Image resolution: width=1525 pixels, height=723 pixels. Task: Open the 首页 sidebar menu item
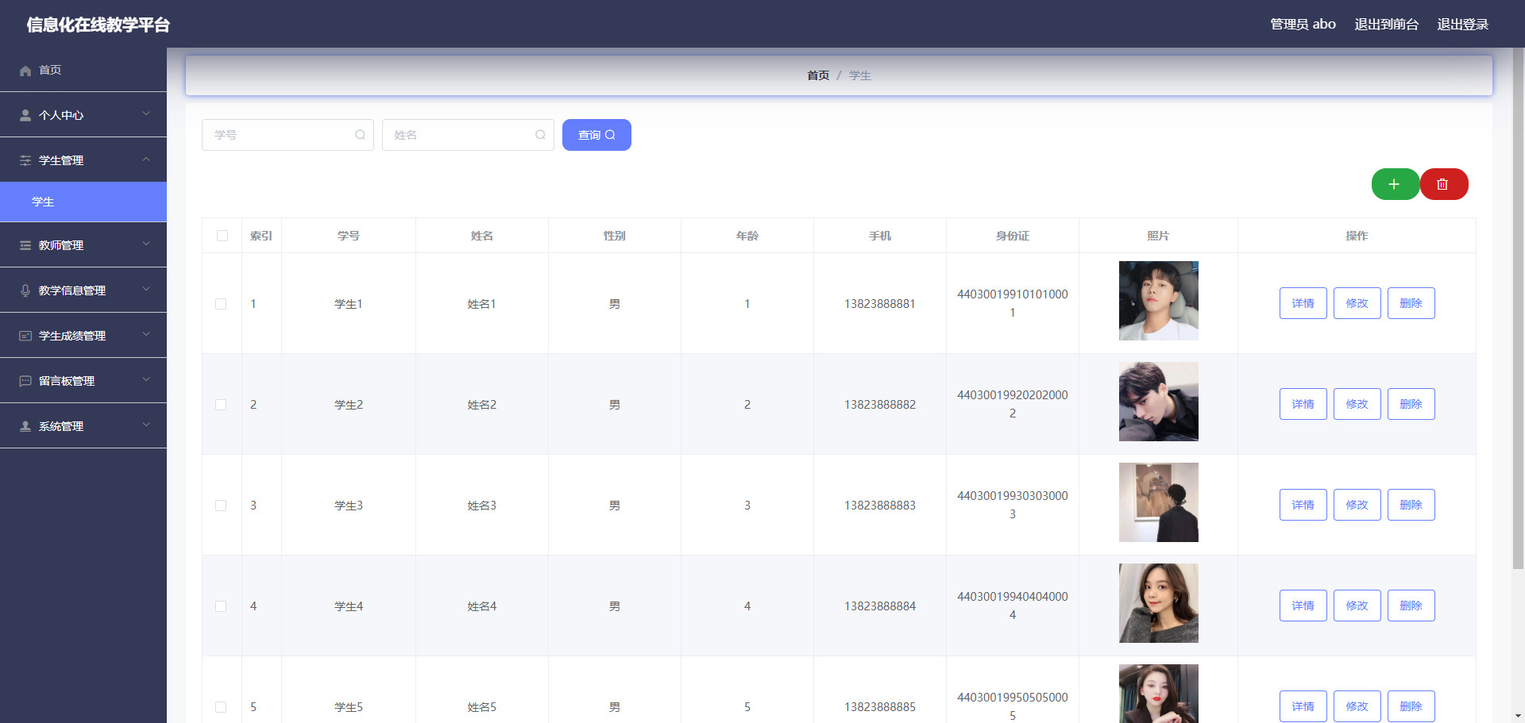coord(83,70)
